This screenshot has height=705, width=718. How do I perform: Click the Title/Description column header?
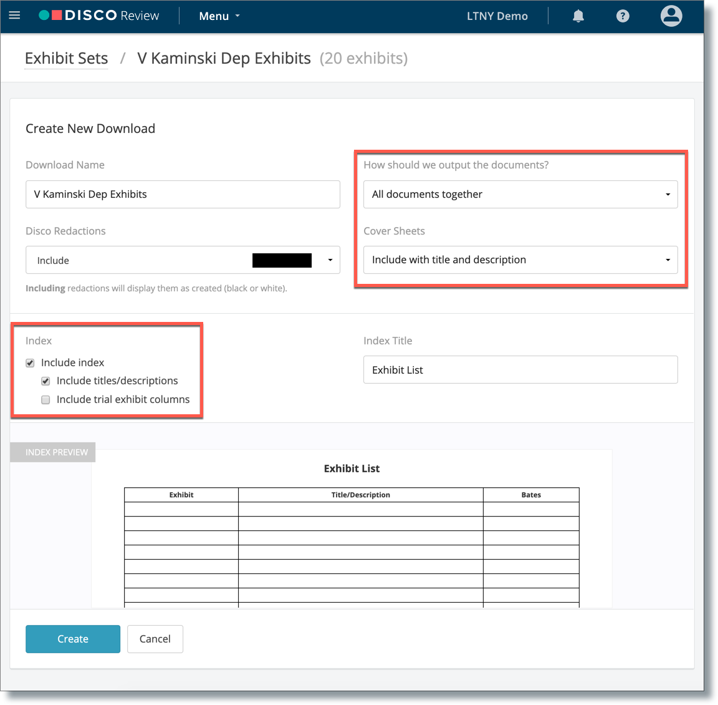361,495
